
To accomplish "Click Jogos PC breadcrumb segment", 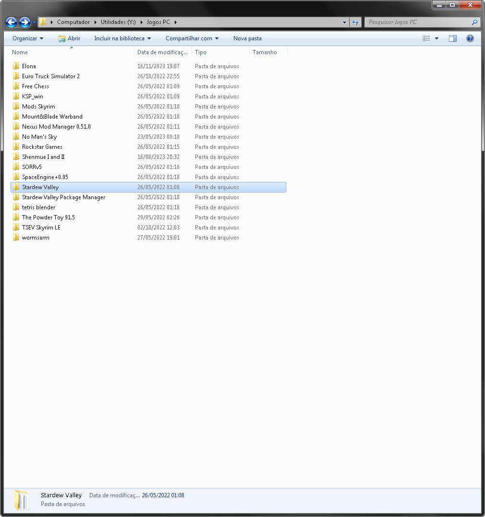I will (158, 22).
